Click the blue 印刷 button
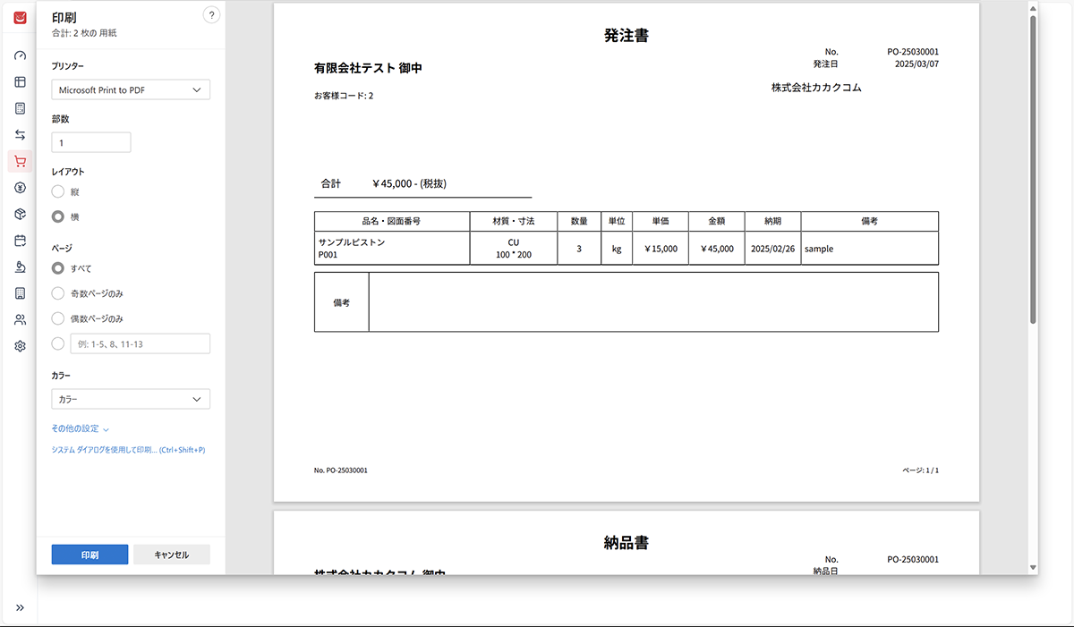1074x627 pixels. point(89,555)
